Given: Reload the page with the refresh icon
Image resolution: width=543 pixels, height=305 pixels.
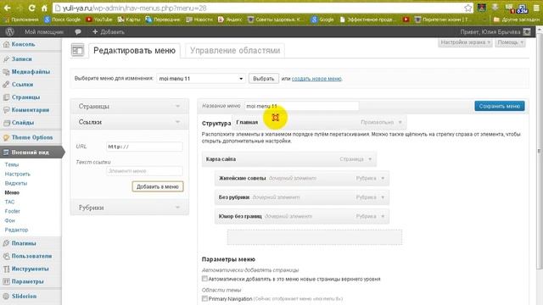Looking at the screenshot, I should tap(31, 8).
